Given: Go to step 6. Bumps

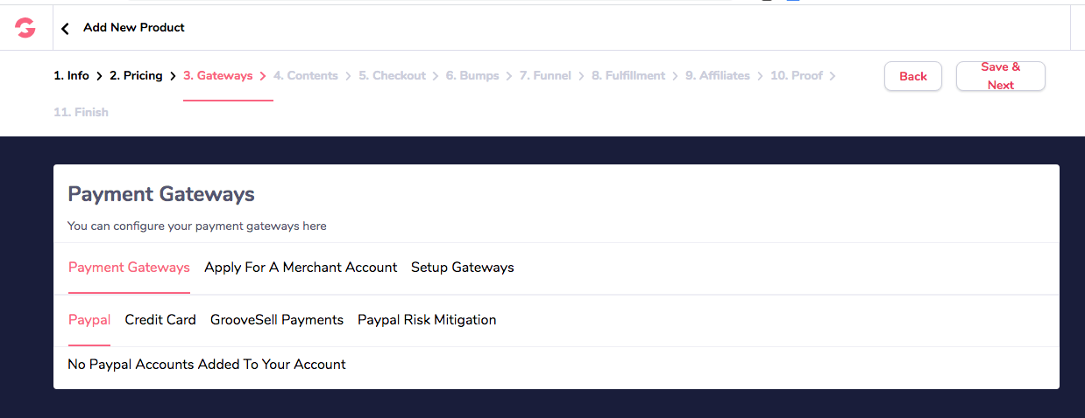Looking at the screenshot, I should 472,76.
